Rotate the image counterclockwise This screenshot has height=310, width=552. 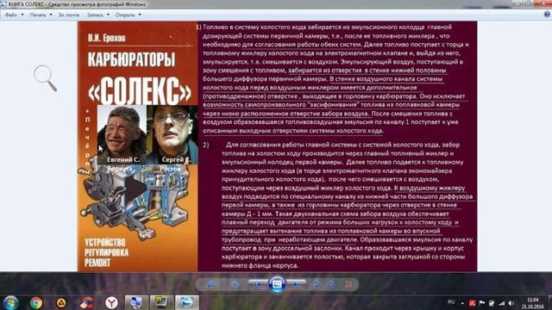[317, 284]
